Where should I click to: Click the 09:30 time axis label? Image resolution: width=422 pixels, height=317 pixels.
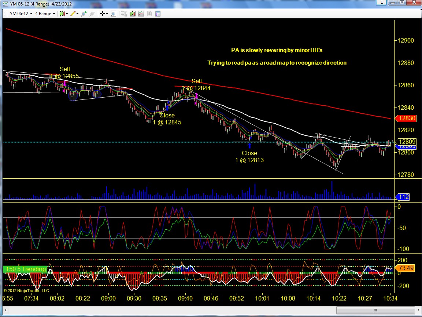[134, 299]
